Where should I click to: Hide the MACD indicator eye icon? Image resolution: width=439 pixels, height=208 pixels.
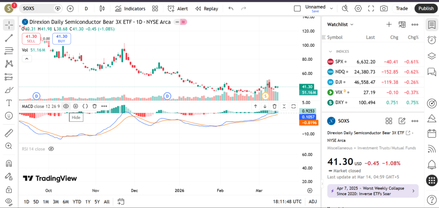pyautogui.click(x=66, y=106)
